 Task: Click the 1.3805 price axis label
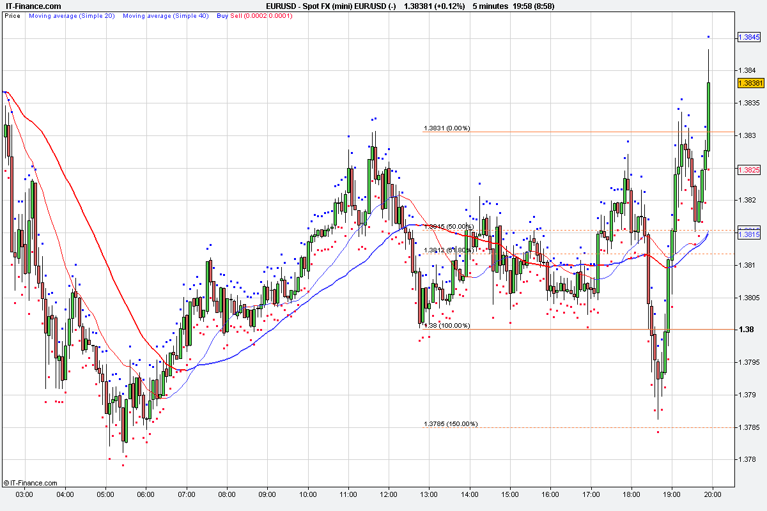[x=748, y=298]
